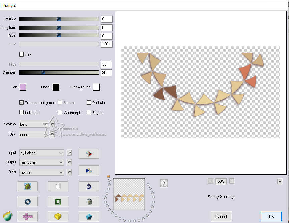Open the Glue dropdown set to normal
This screenshot has width=289, height=223.
(x=42, y=172)
